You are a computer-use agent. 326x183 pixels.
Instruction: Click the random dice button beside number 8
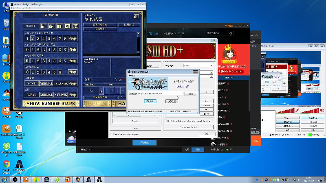tap(73, 38)
